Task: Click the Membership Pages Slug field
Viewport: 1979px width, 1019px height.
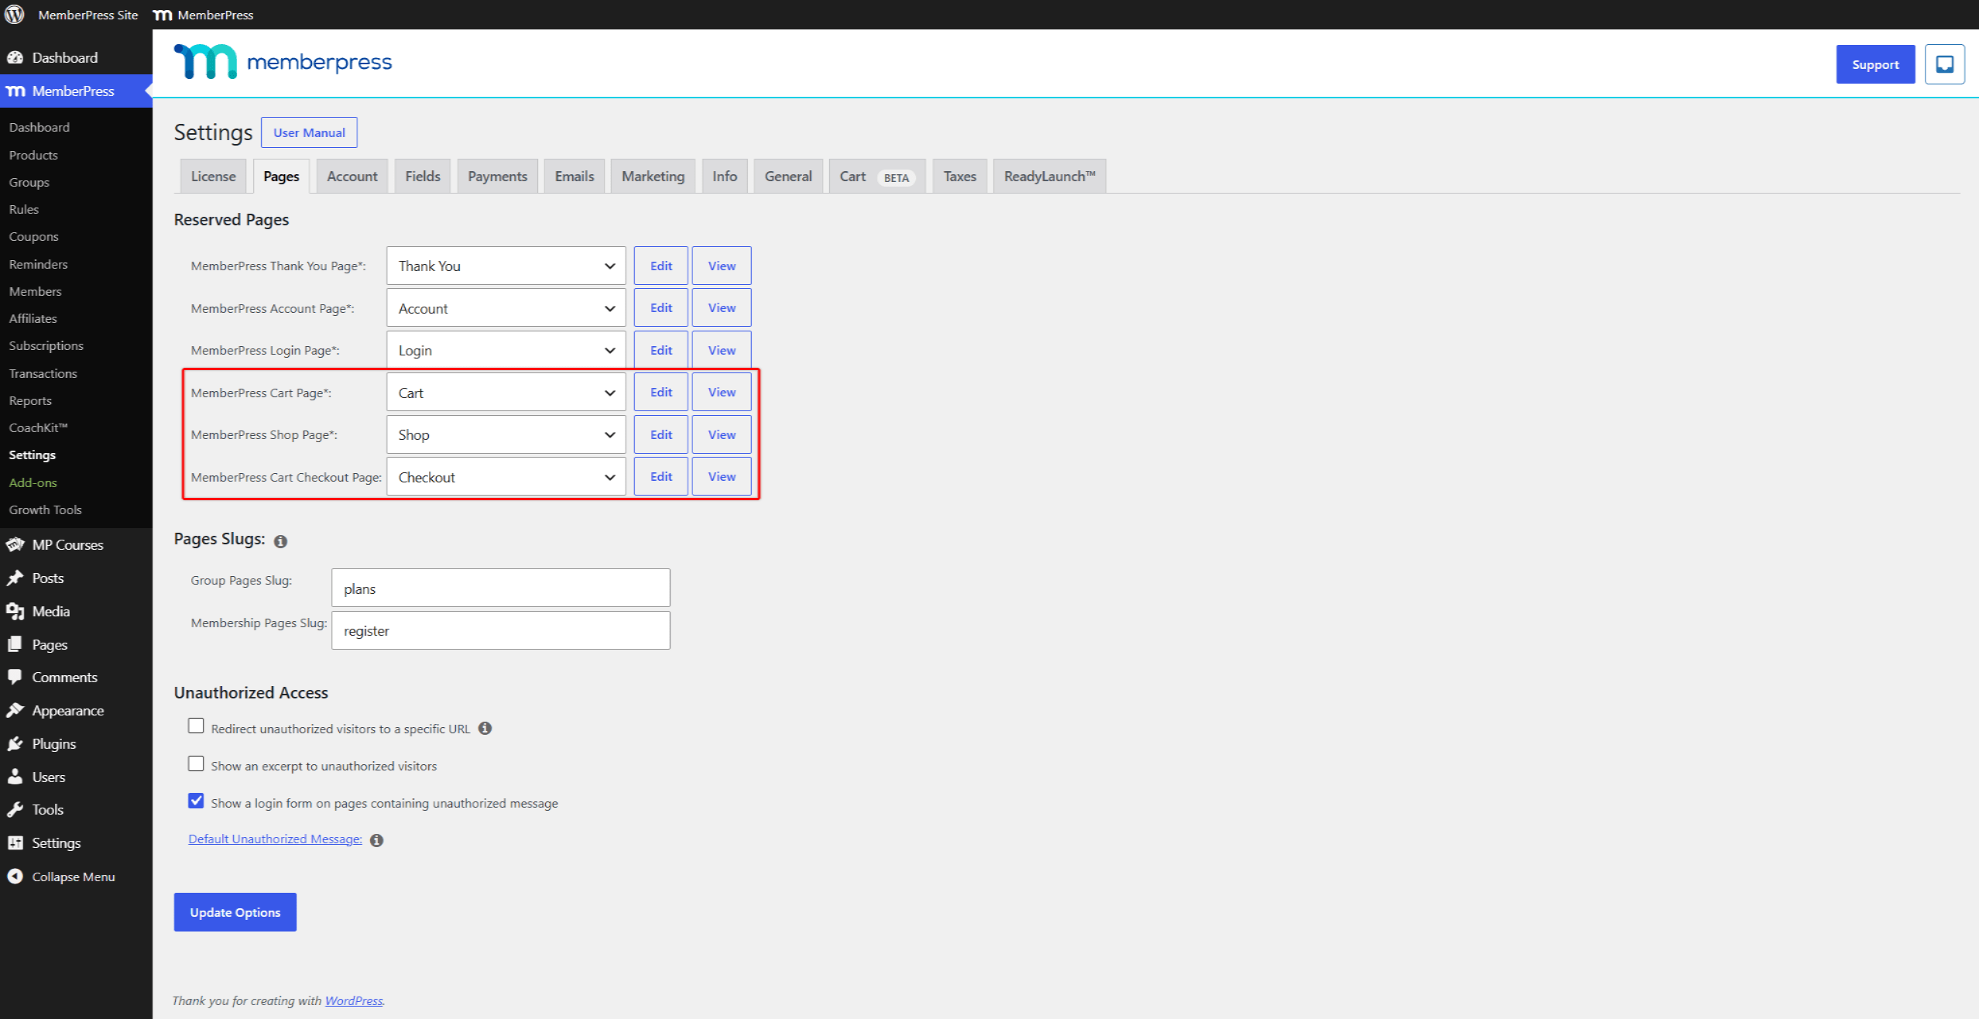Action: pos(501,630)
